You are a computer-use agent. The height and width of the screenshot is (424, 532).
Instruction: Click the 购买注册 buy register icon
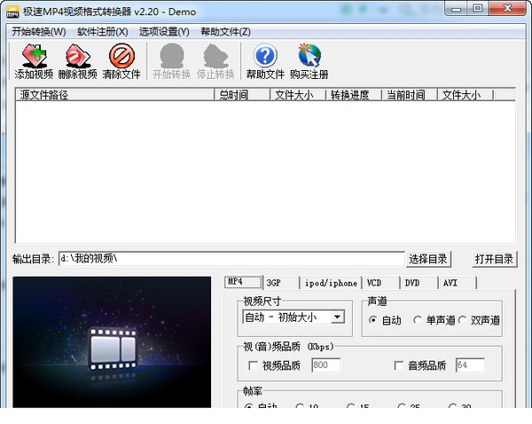coord(309,61)
